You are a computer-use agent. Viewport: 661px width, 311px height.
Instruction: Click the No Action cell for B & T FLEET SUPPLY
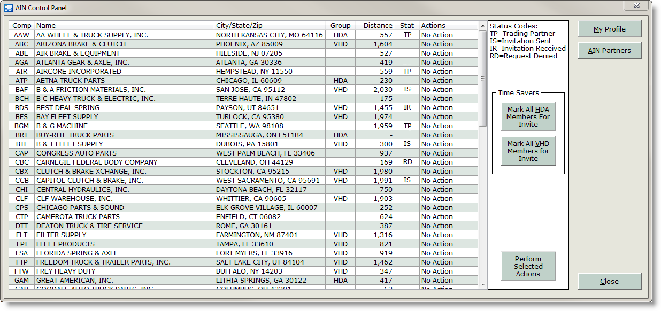[448, 144]
